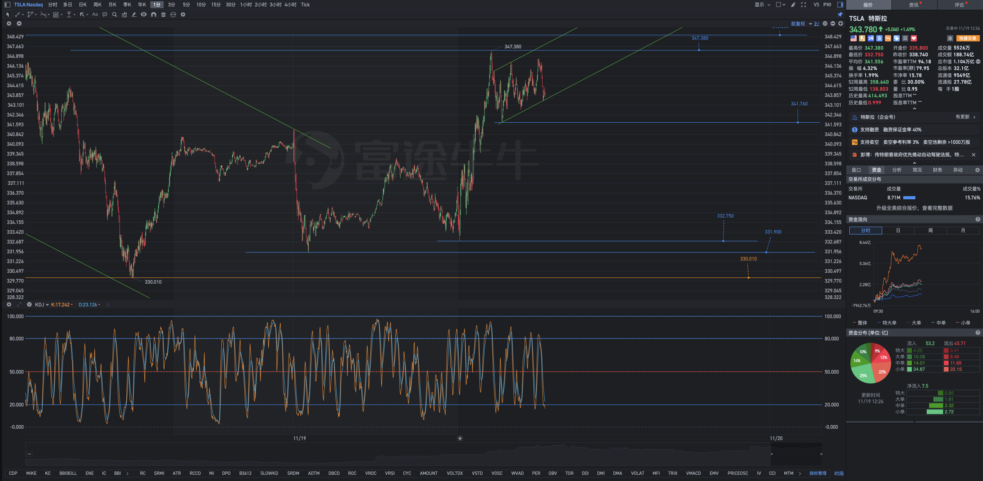983x481 pixels.
Task: Reset chart zoom with the equals icon
Action: pos(825,24)
